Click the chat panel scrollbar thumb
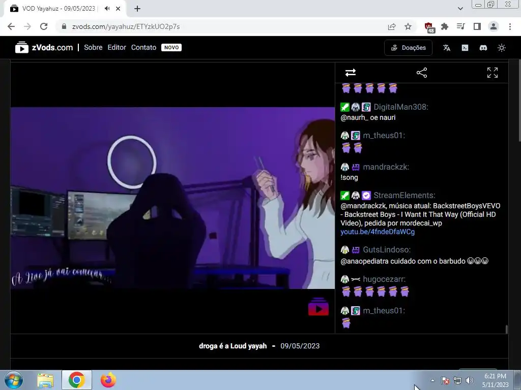The height and width of the screenshot is (390, 521). pos(506,329)
